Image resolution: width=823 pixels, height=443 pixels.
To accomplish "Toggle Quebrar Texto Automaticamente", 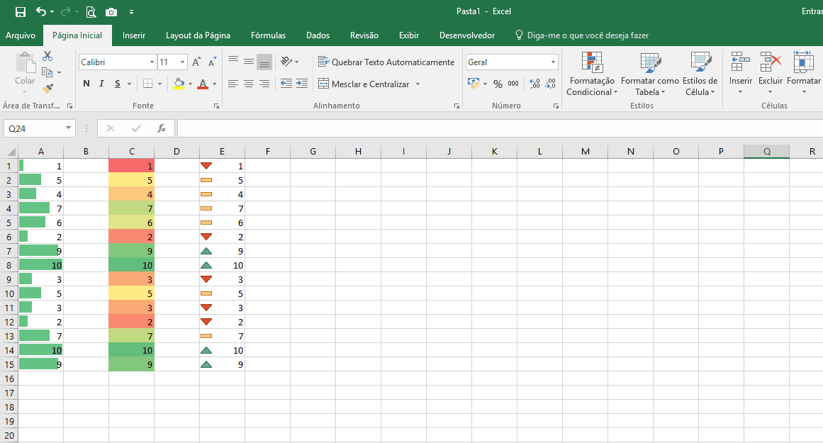I will (386, 62).
